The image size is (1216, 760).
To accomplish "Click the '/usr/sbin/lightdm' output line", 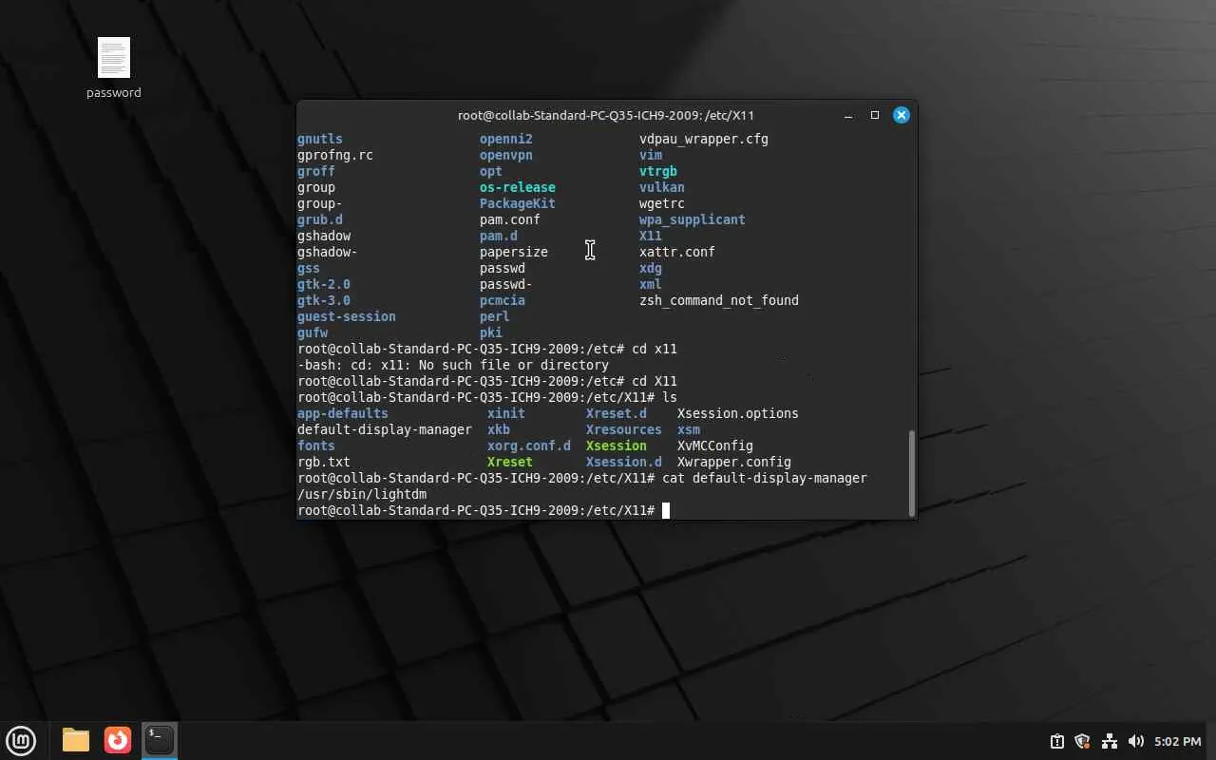I will 362,494.
